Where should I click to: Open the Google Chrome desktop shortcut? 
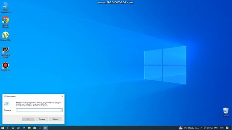(x=5, y=22)
